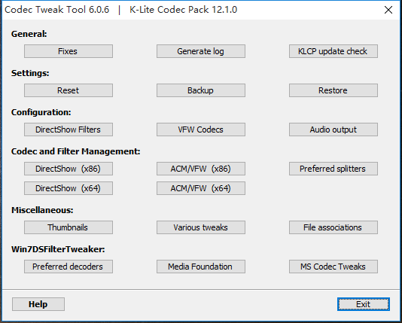402x323 pixels.
Task: Open the Fixes dialog
Action: tap(69, 51)
